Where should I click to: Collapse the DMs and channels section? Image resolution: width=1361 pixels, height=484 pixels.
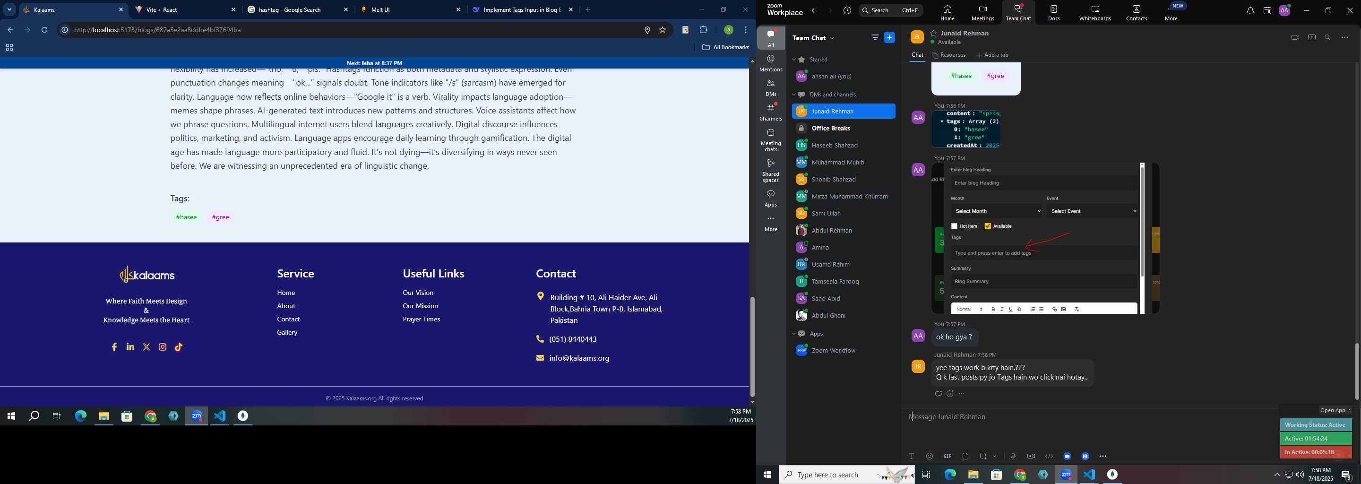tap(793, 95)
